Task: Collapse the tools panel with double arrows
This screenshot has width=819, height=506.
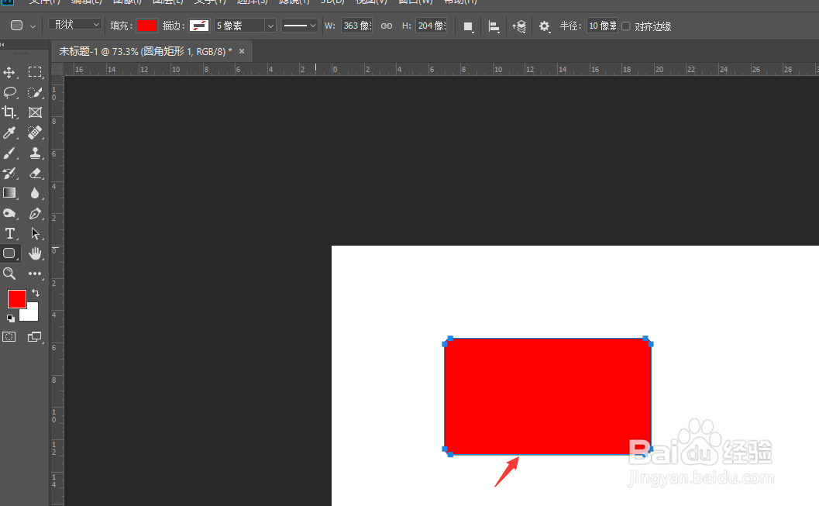Action: tap(2, 45)
